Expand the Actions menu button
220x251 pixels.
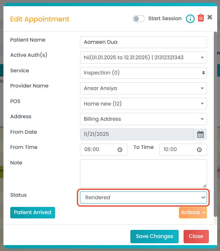(x=193, y=213)
